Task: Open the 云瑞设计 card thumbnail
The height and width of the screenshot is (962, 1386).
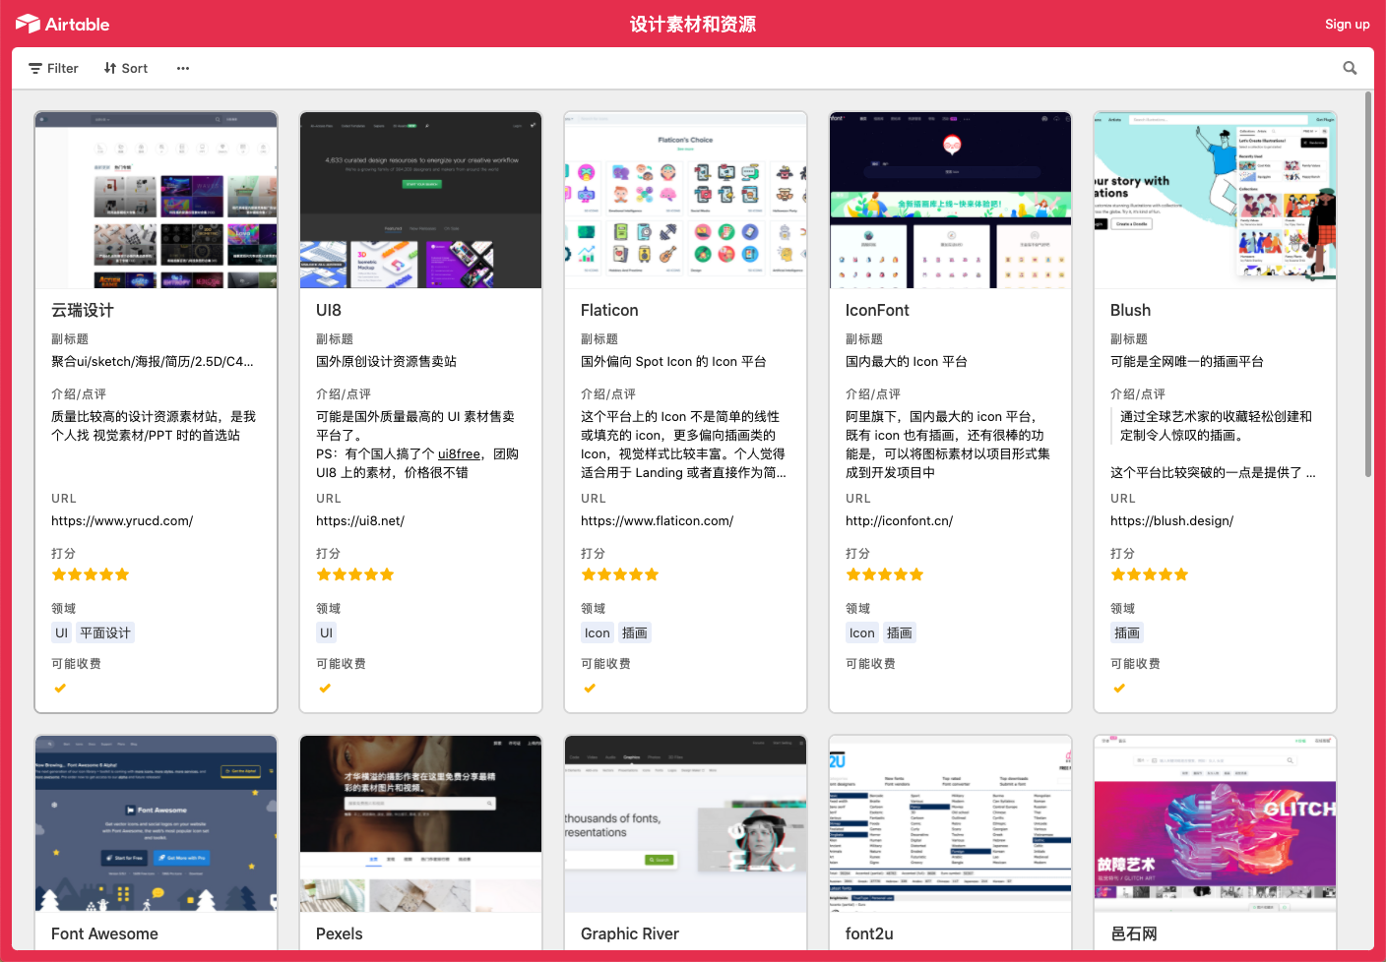Action: pos(156,200)
